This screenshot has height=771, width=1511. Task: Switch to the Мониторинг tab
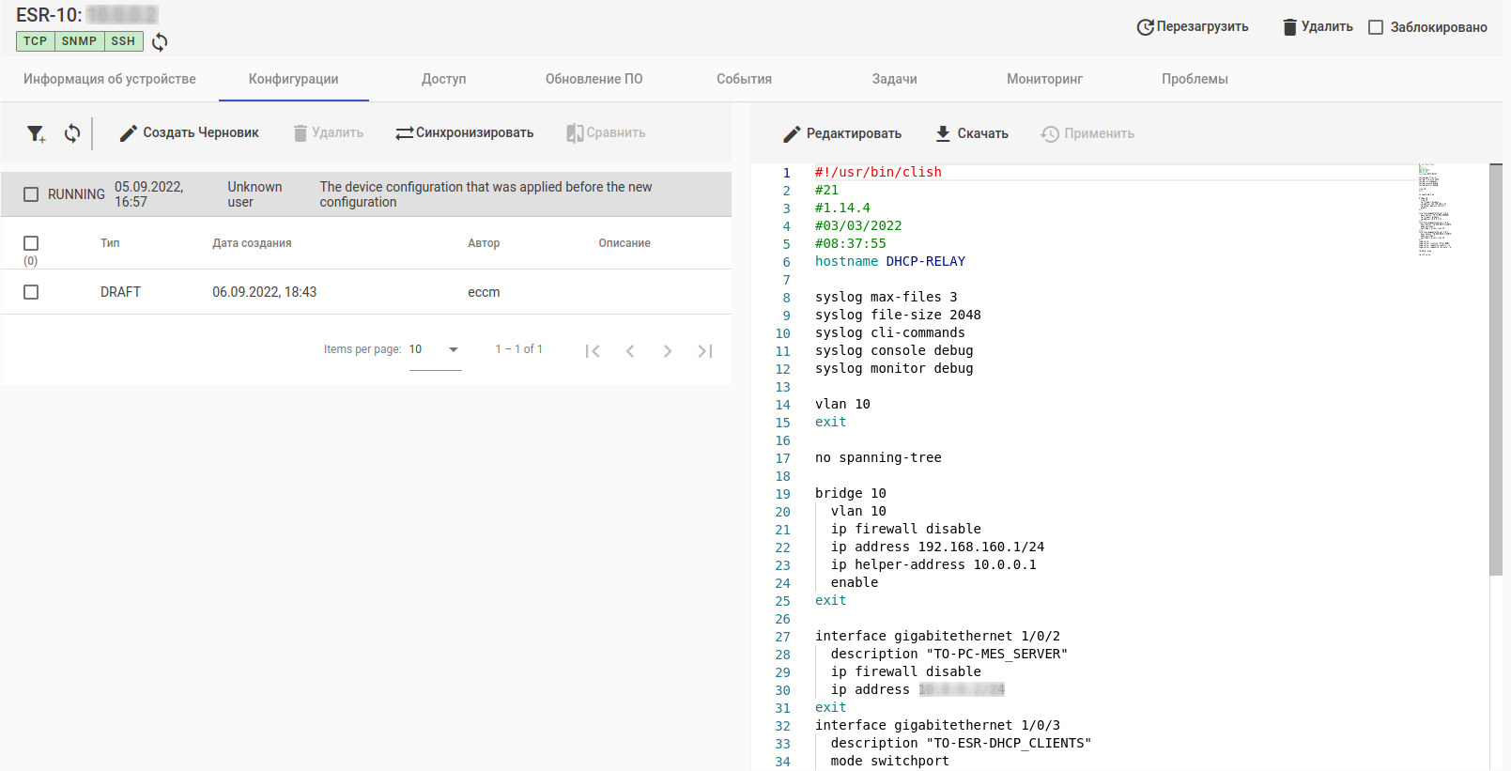click(1044, 79)
